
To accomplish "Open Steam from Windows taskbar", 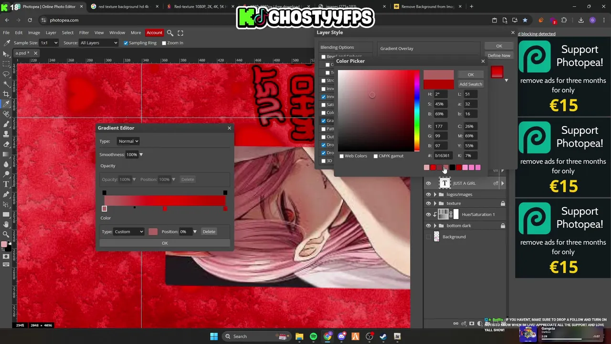I will click(383, 336).
